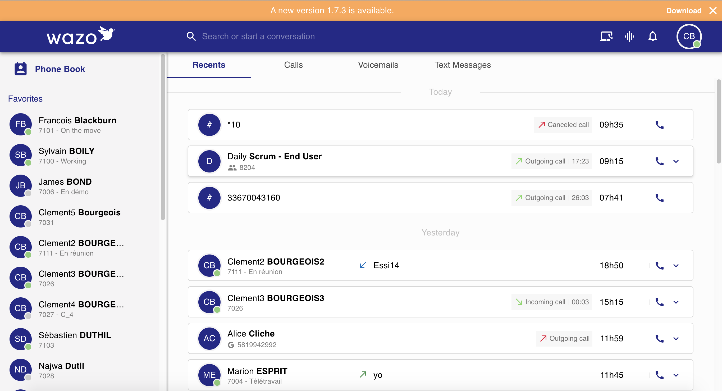Click the SD avatar of Sébastien DUTHIL
This screenshot has width=722, height=391.
pos(20,339)
